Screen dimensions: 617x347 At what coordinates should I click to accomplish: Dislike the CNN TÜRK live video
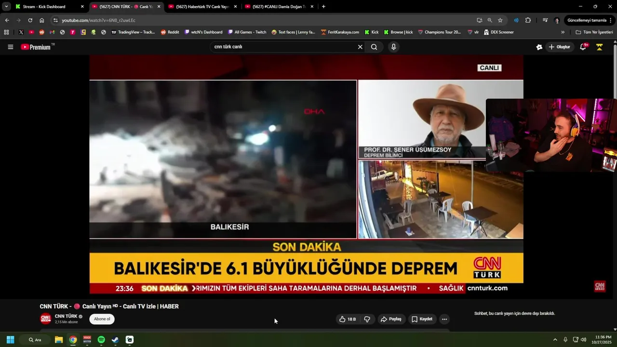point(367,319)
